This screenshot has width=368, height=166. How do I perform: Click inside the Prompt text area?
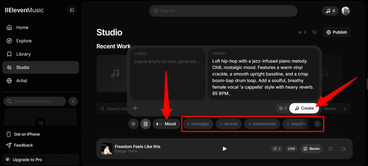point(263,74)
